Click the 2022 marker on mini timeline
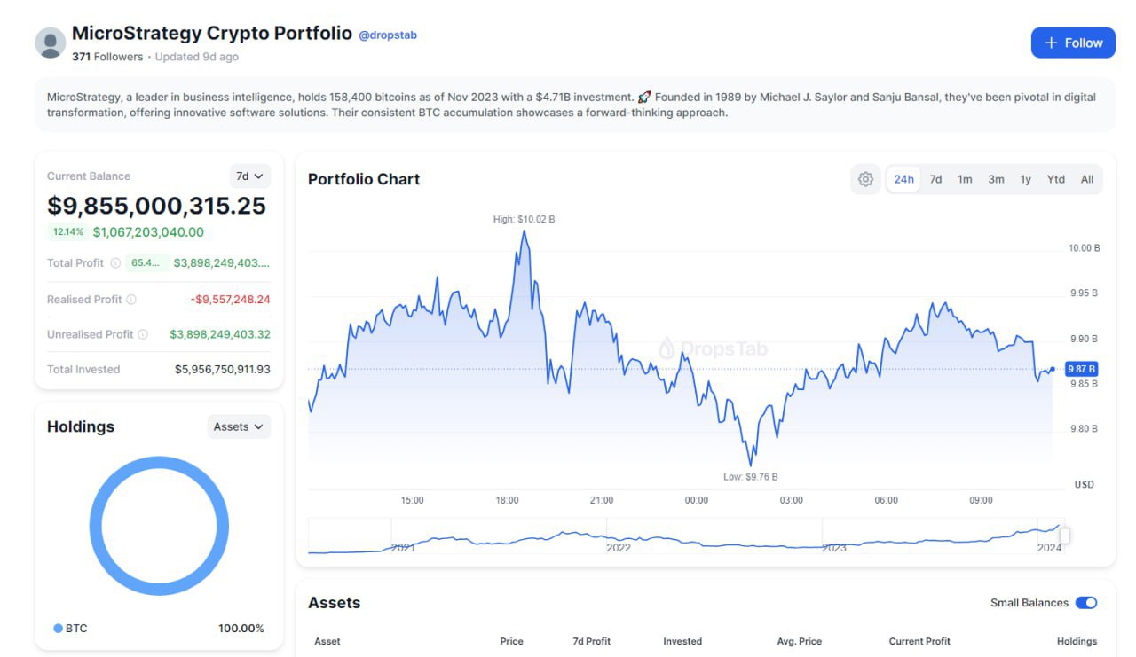 point(619,547)
